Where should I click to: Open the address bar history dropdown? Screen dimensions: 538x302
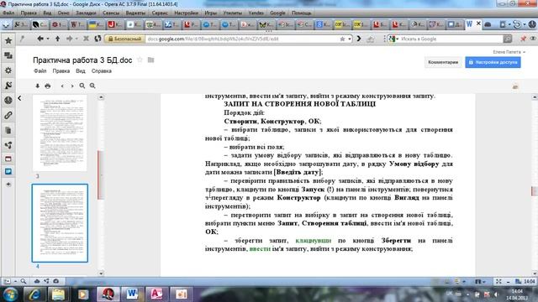[350, 39]
